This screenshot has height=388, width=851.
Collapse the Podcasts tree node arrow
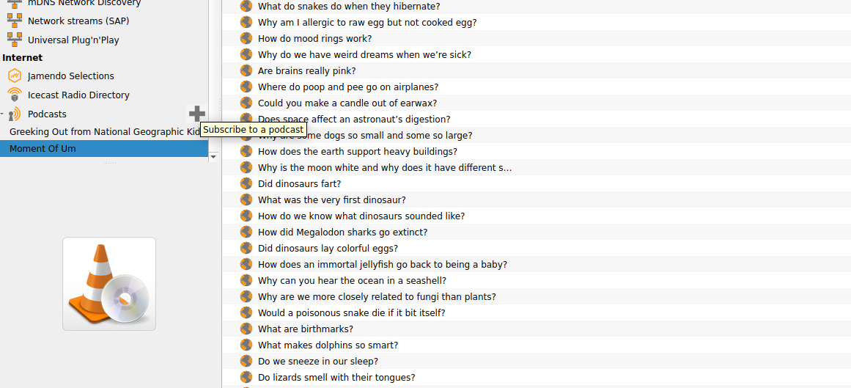(3, 114)
